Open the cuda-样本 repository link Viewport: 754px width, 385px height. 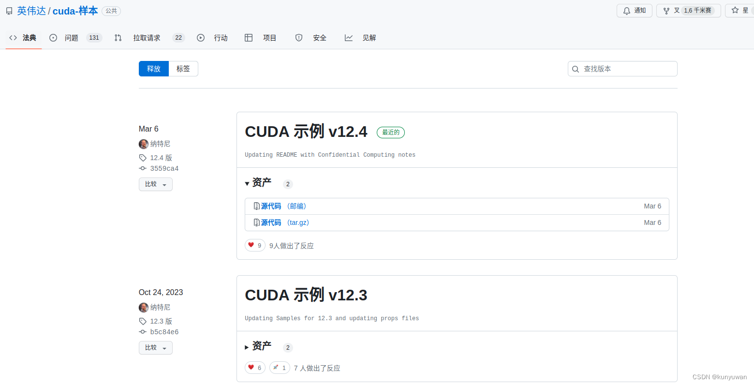coord(75,11)
